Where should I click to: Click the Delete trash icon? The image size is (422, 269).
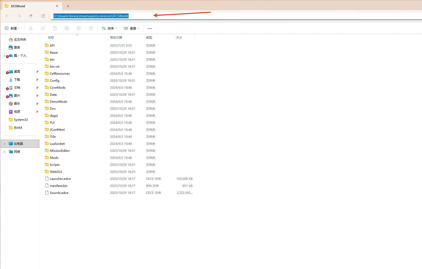click(x=91, y=28)
